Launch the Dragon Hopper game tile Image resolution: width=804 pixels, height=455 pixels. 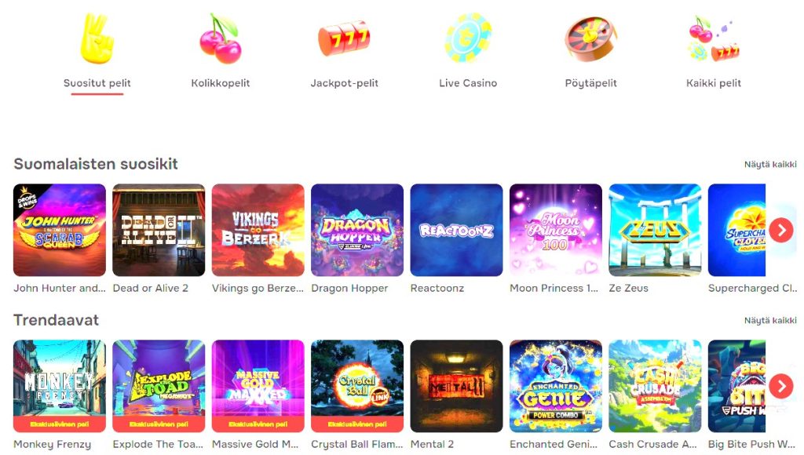pyautogui.click(x=357, y=230)
